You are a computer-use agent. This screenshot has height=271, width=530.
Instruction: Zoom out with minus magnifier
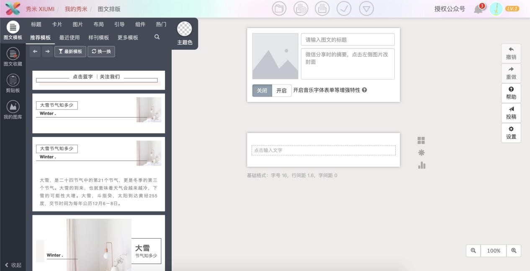[x=473, y=251]
